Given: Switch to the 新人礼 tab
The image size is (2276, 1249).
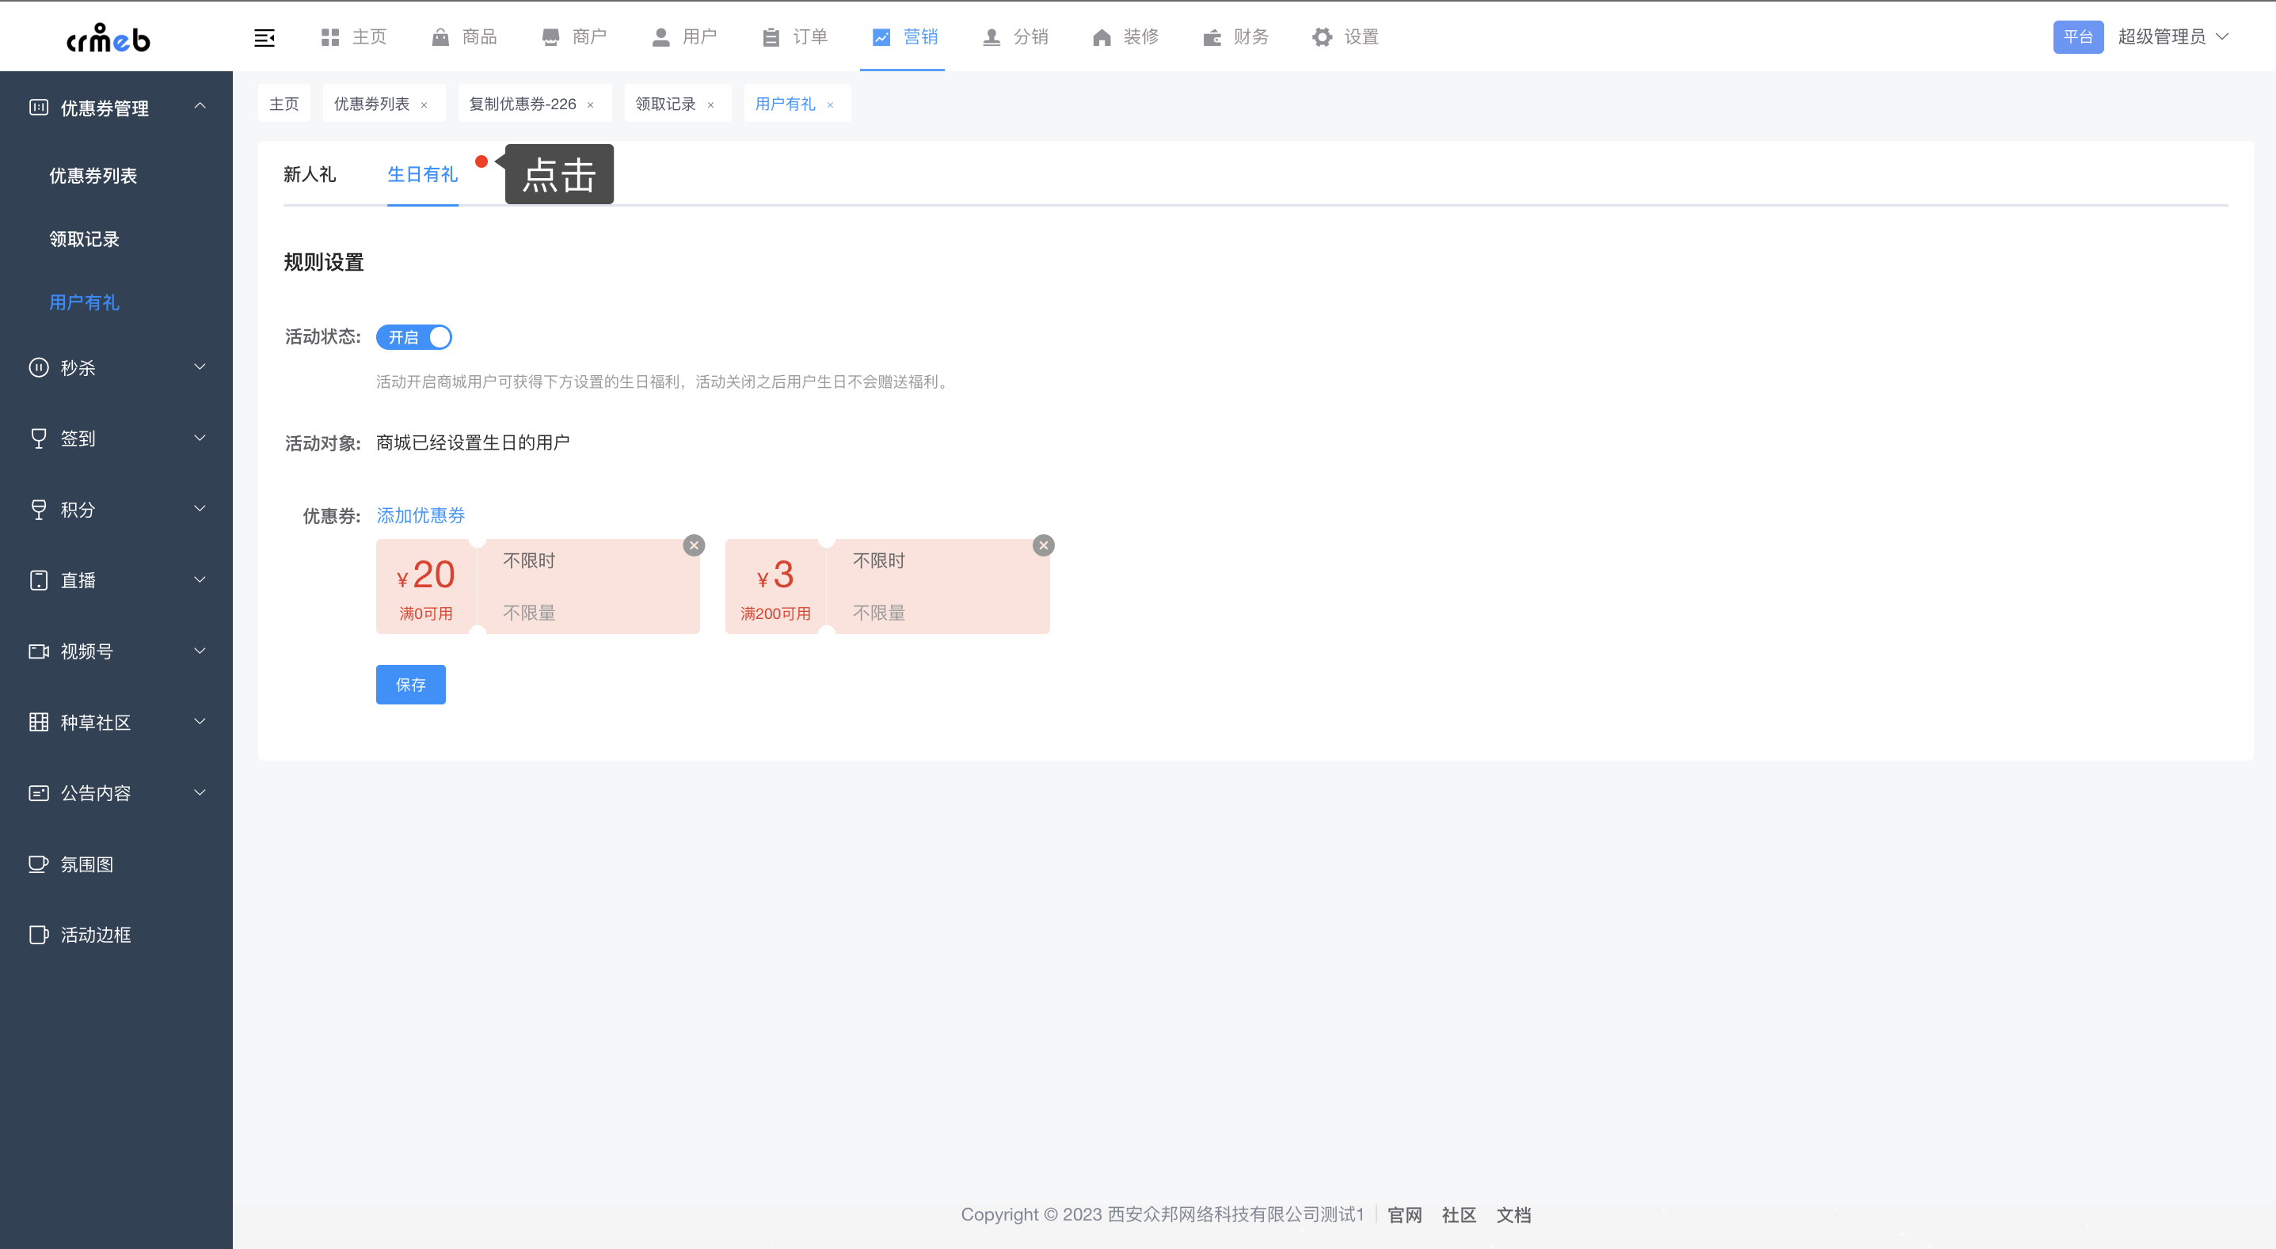Looking at the screenshot, I should (309, 174).
